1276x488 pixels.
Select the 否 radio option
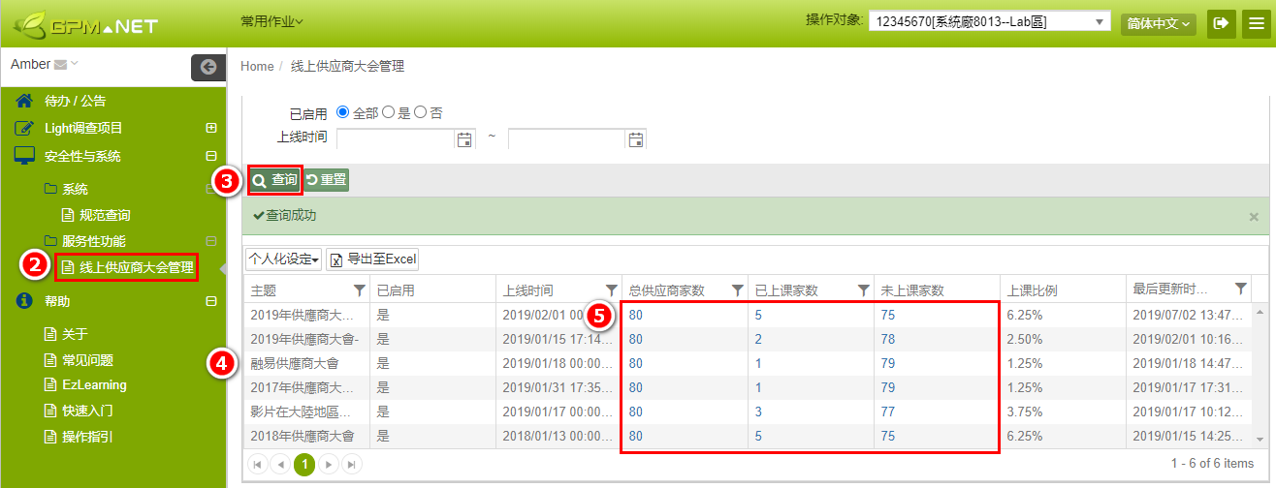point(421,112)
